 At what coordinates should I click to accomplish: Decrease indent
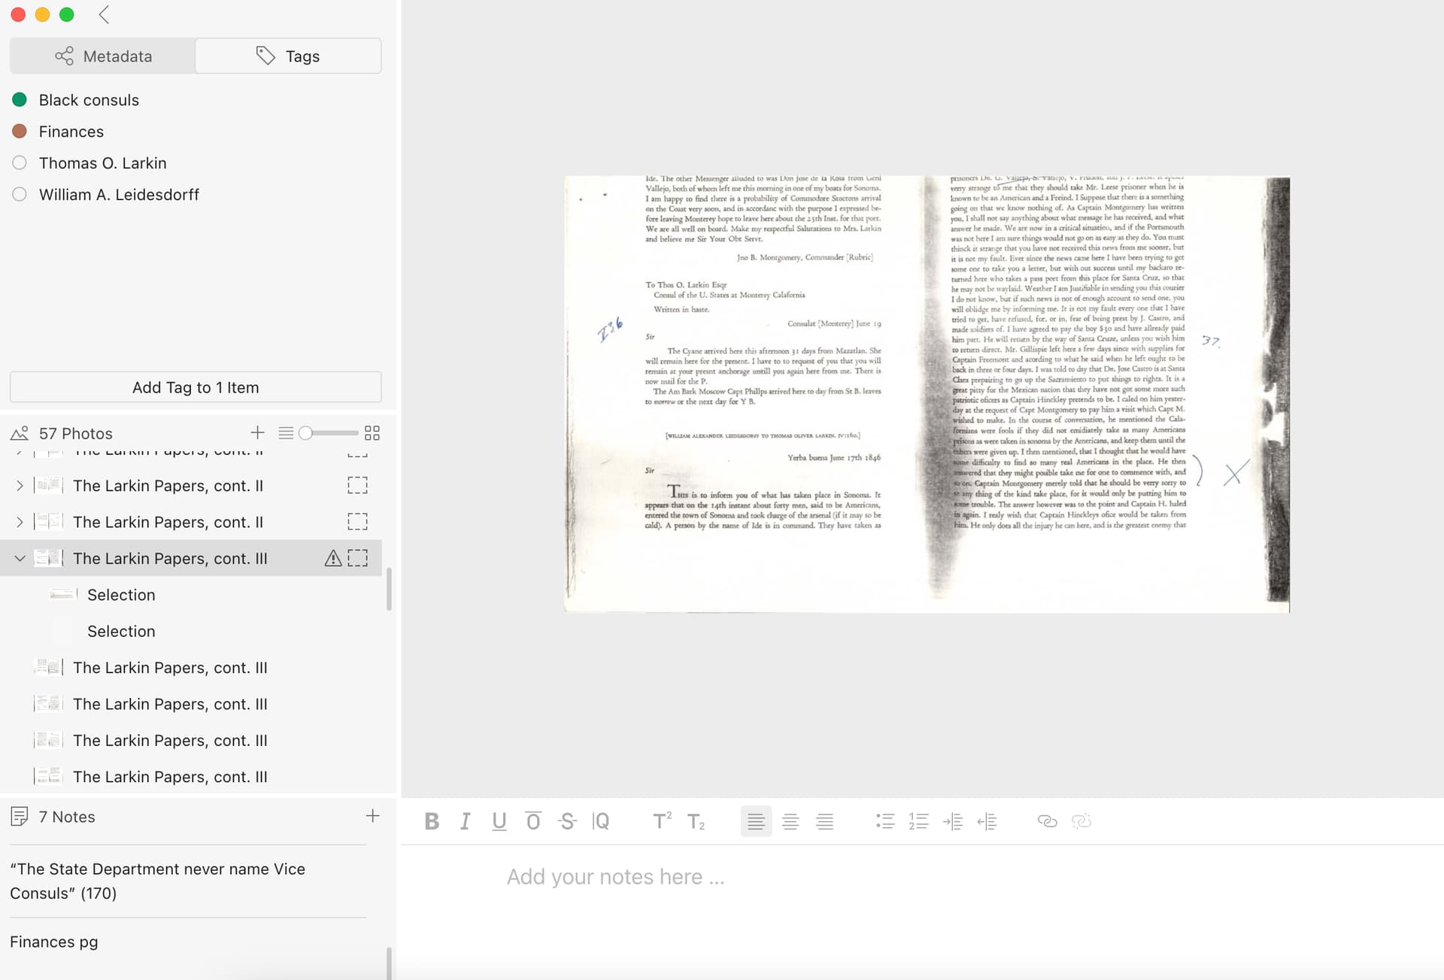click(987, 821)
